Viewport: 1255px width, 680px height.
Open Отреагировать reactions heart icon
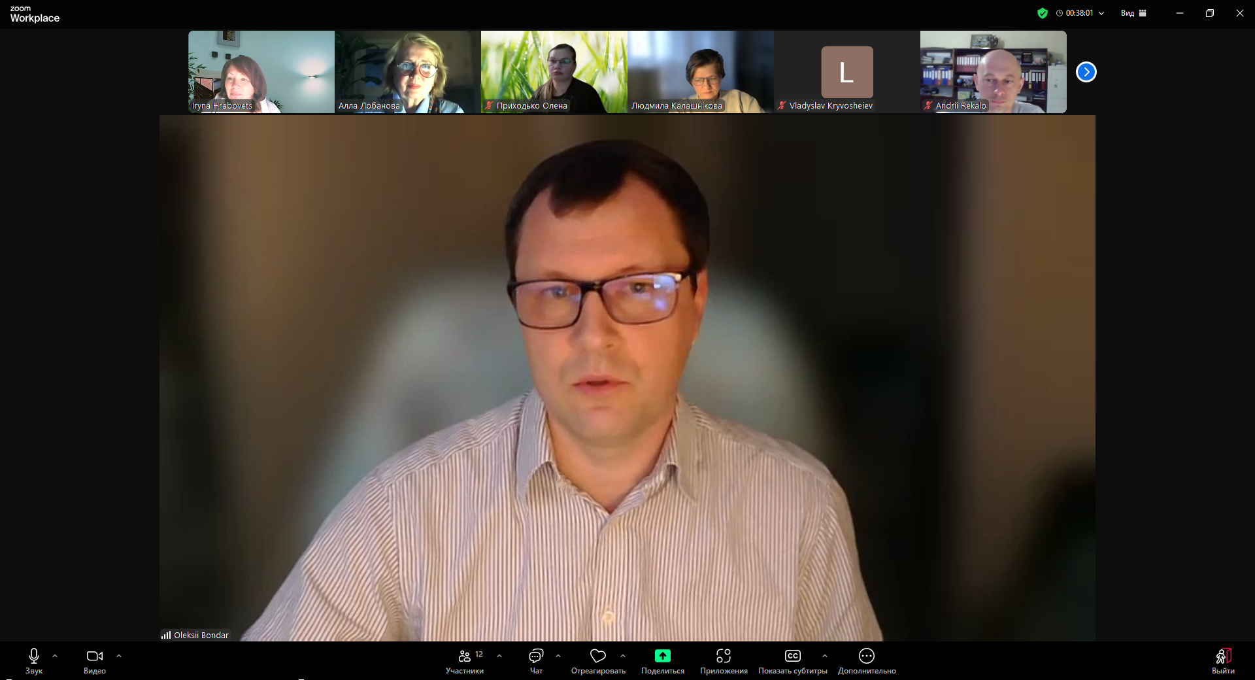[x=598, y=656]
